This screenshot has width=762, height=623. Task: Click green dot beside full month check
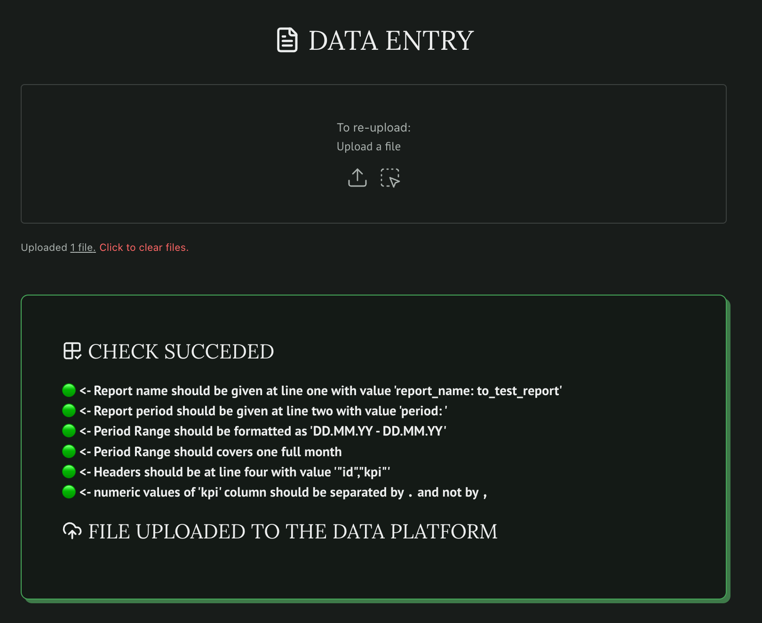(x=69, y=451)
